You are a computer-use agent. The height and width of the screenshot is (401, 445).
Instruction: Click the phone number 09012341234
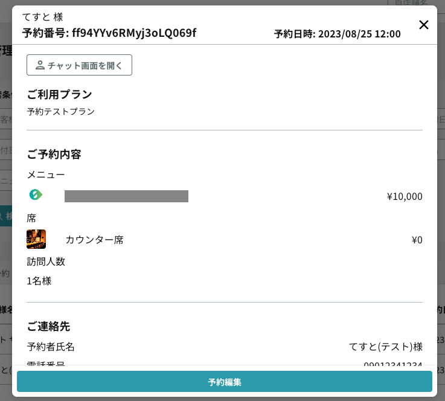coord(392,364)
